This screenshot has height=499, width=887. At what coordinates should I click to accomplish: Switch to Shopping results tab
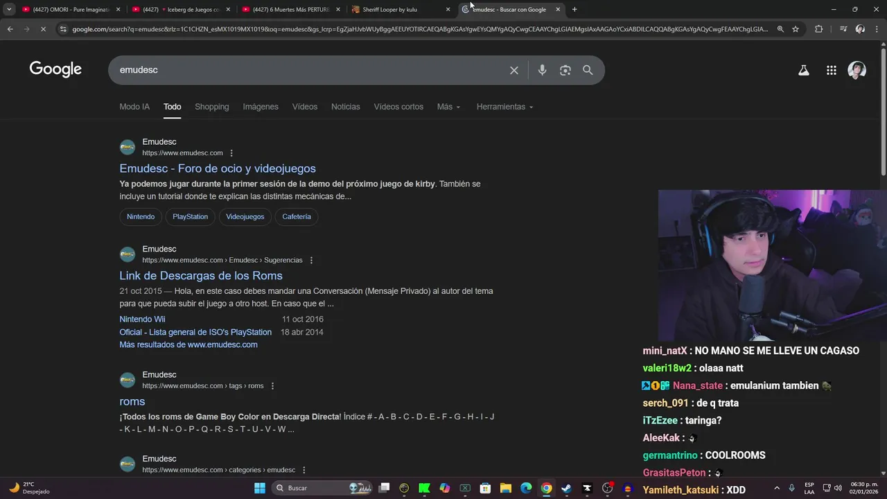click(212, 107)
